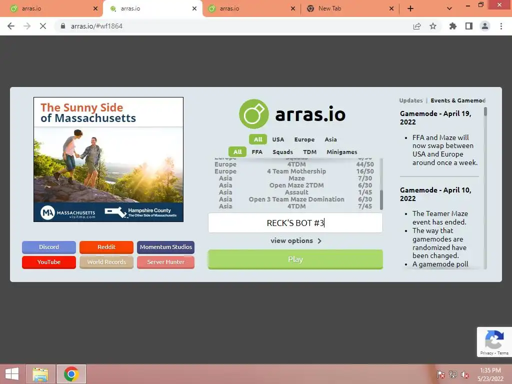Select Asia Assault 1/45 server

(294, 192)
